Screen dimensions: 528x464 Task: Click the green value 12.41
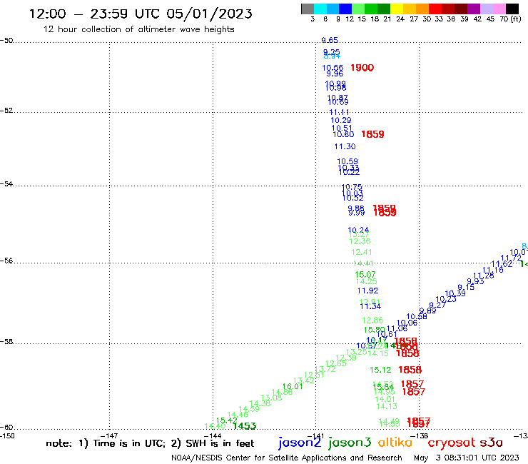(x=361, y=252)
